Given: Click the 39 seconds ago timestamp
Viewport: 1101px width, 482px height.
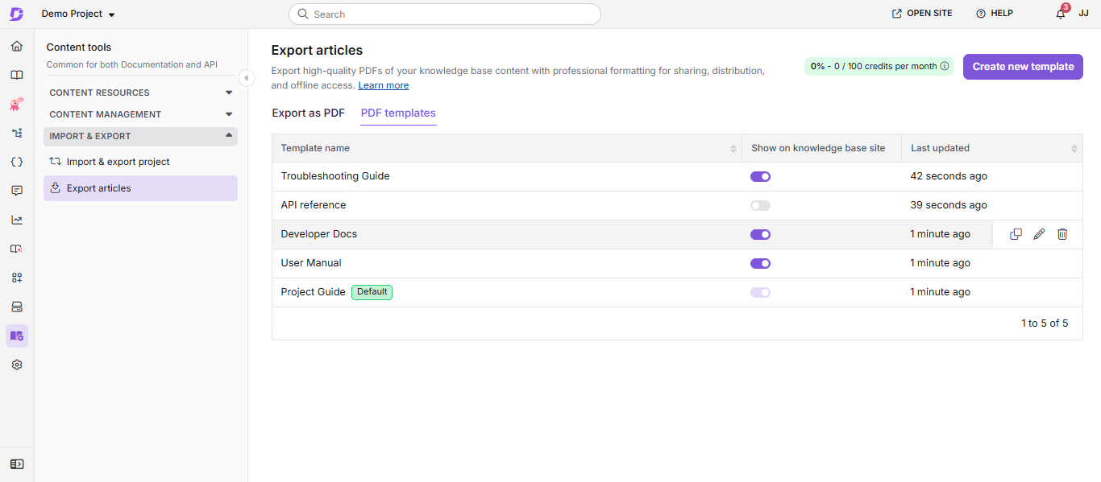Looking at the screenshot, I should tap(949, 205).
